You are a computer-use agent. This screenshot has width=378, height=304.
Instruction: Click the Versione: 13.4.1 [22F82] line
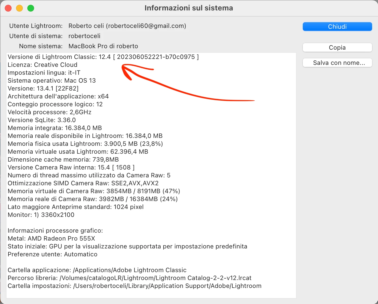(43, 89)
